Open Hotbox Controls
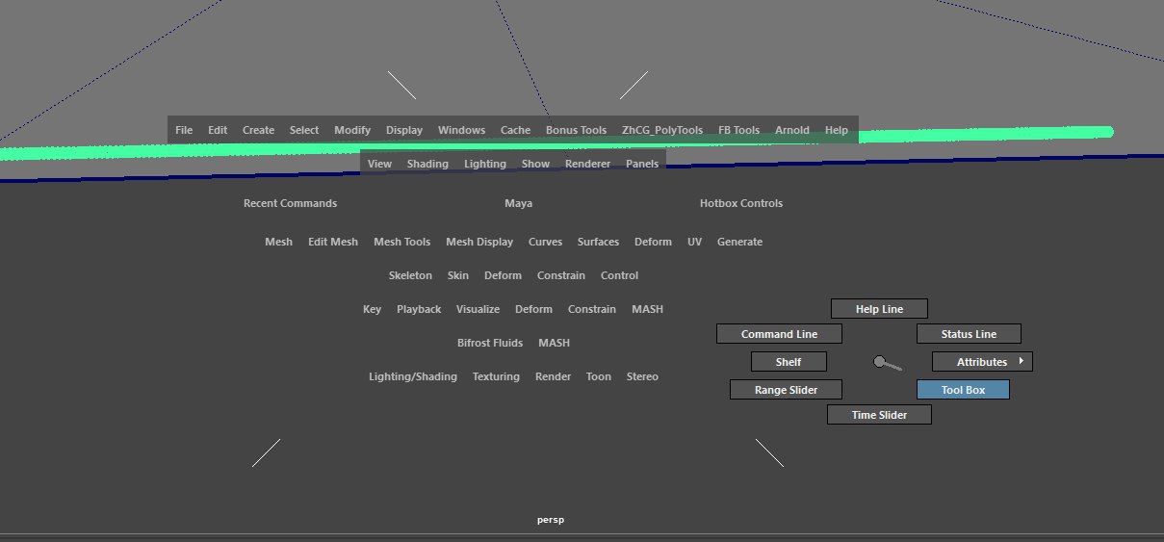 741,203
